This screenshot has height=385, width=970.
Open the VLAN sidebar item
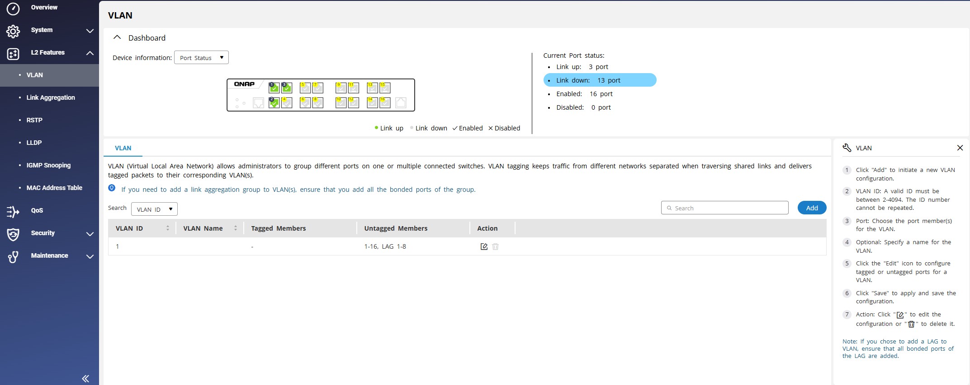coord(49,75)
